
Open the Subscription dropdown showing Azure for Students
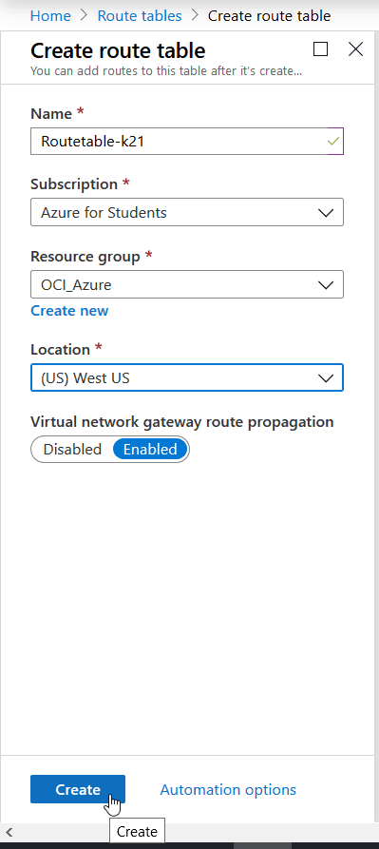point(187,212)
